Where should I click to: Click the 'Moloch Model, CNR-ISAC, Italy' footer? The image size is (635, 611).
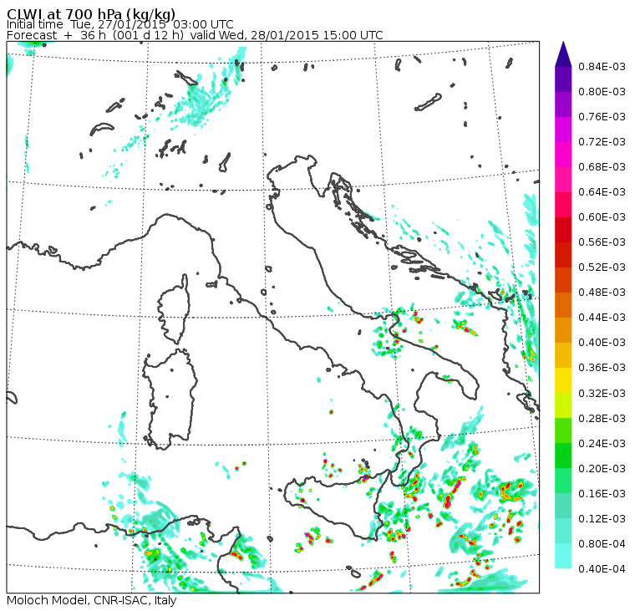(x=92, y=600)
